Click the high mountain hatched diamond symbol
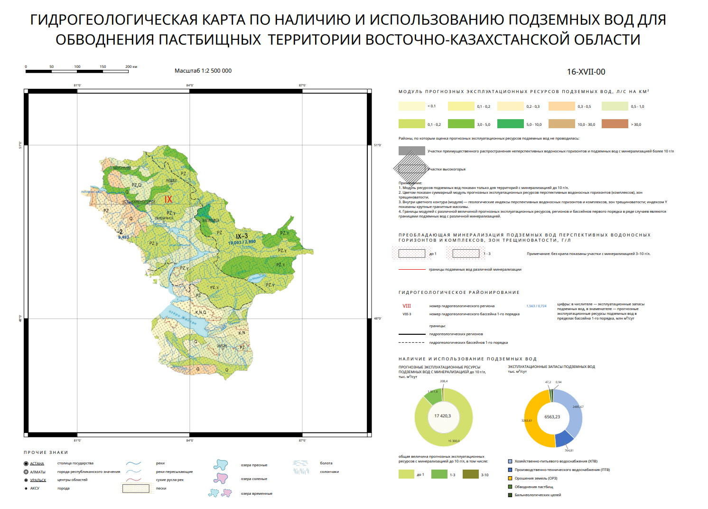Screen dimensions: 708x509 click(411, 169)
